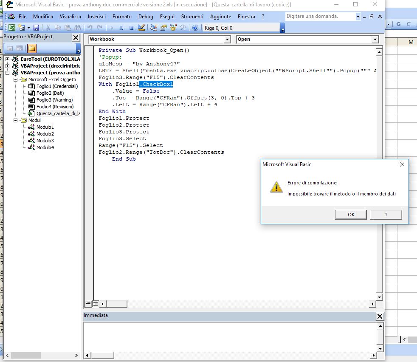Click the Toolbox hammer-wrench icon

point(183,28)
